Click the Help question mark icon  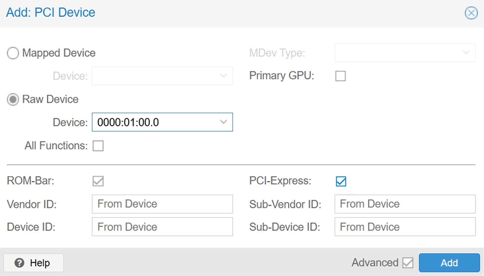(x=19, y=263)
